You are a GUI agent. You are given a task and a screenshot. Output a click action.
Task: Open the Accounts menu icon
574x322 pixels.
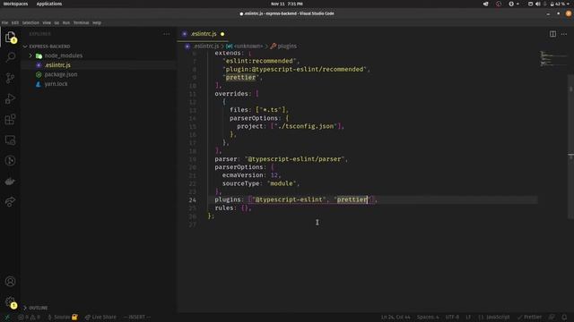(x=10, y=282)
